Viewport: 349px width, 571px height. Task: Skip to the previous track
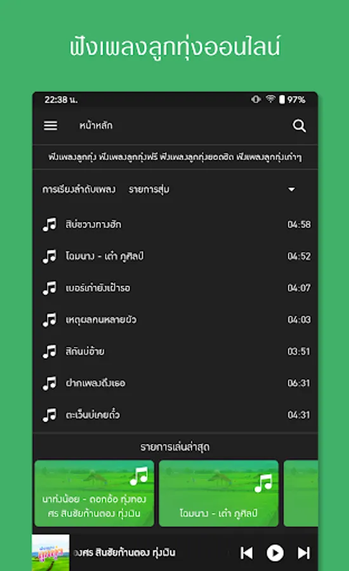247,553
